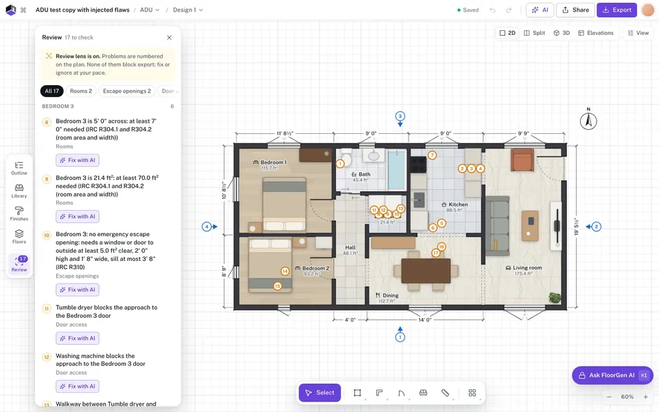This screenshot has height=412, width=659.
Task: Close the Review panel
Action: pos(170,37)
